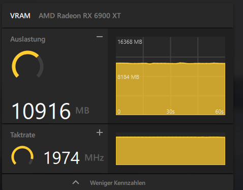This screenshot has width=243, height=190.
Task: Click the MHz unit label
Action: tap(94, 158)
